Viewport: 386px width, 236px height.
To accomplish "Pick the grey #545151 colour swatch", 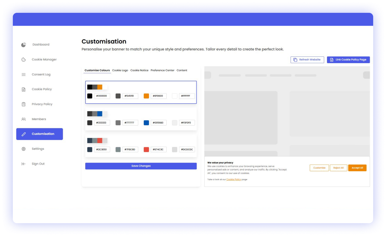I will (x=118, y=96).
